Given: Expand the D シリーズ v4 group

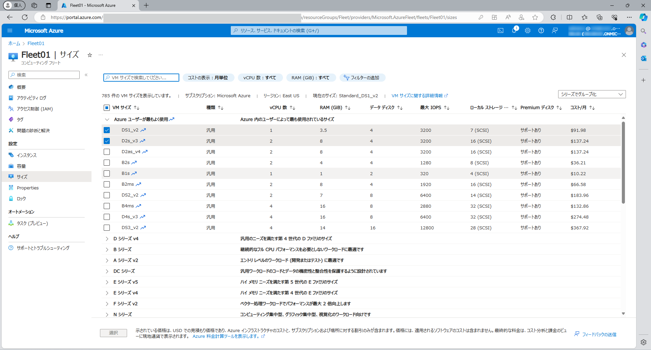Looking at the screenshot, I should click(107, 239).
